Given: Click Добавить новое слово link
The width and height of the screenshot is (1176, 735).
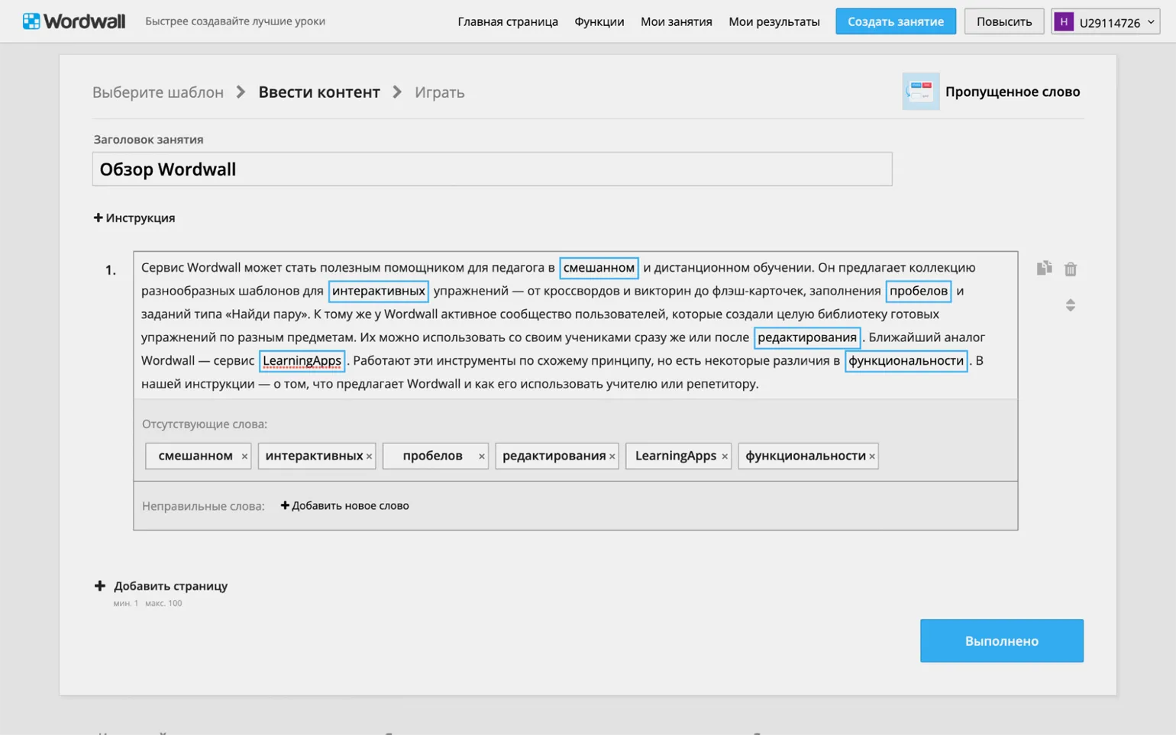Looking at the screenshot, I should point(344,505).
